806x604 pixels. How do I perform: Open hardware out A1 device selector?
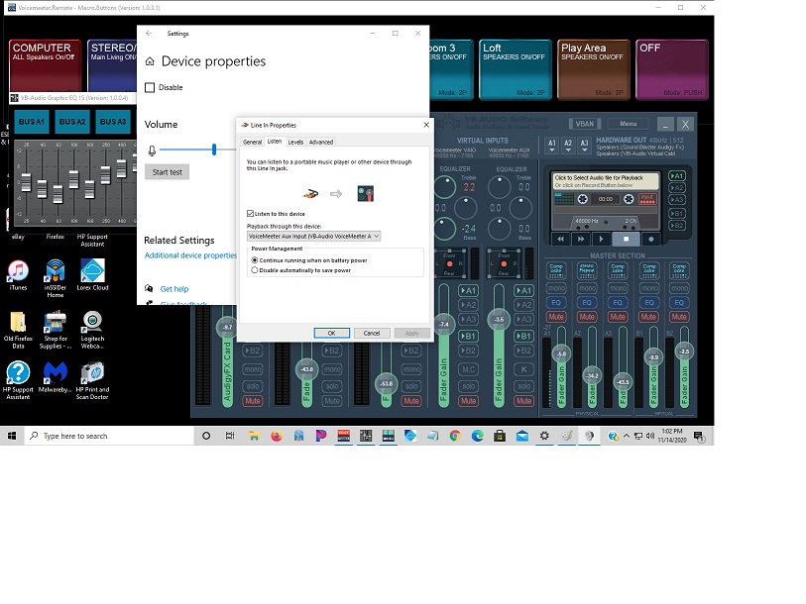(x=552, y=144)
